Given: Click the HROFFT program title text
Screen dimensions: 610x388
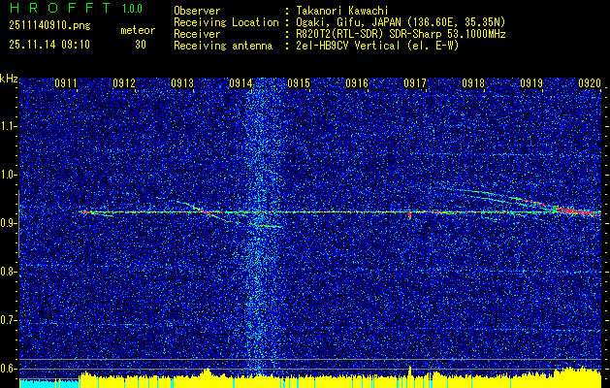Looking at the screenshot, I should [60, 8].
